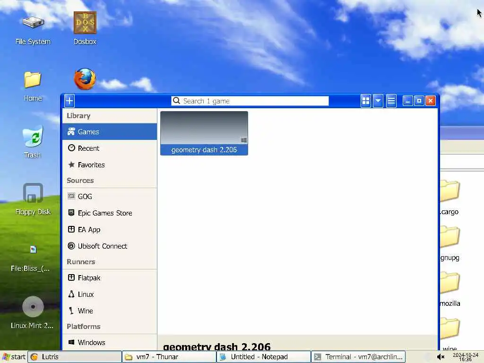Select the Linux runner
This screenshot has width=484, height=363.
pyautogui.click(x=110, y=294)
